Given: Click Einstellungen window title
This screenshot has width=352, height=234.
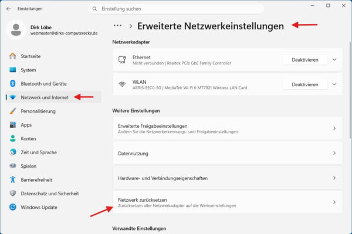Looking at the screenshot, I should click(30, 9).
